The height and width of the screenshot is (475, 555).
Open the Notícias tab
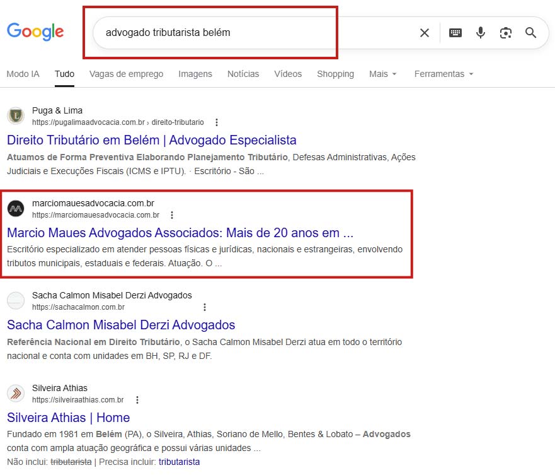pos(243,74)
